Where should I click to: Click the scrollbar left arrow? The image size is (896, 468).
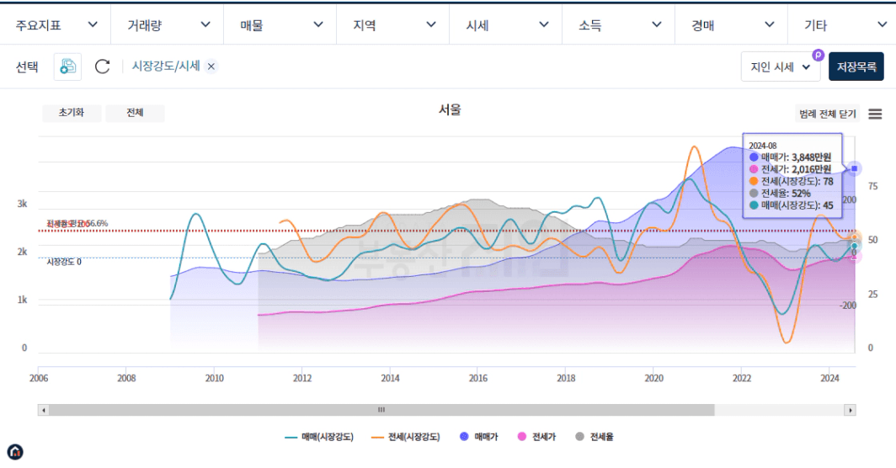[44, 410]
